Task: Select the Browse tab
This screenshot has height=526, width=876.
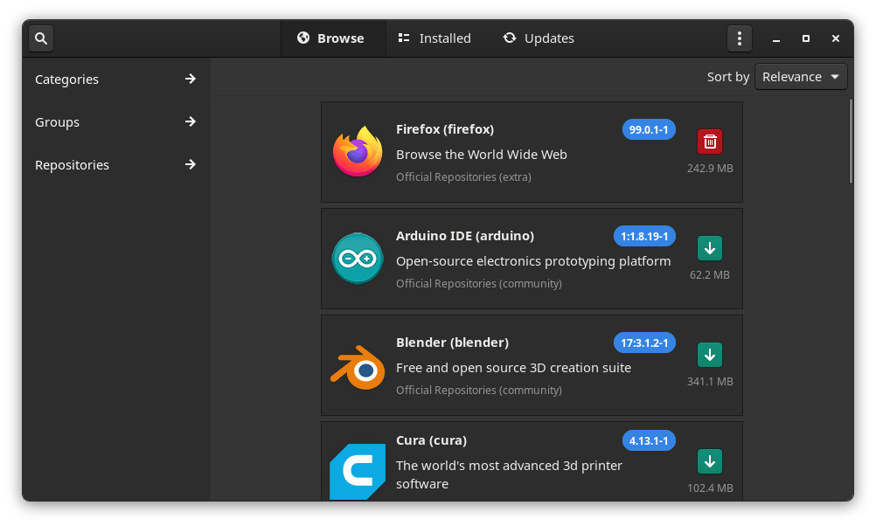Action: tap(330, 38)
